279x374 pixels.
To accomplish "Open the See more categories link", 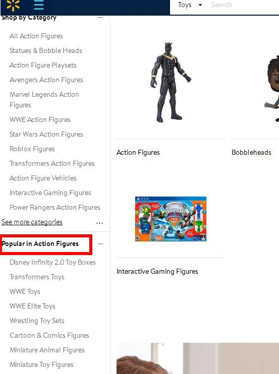I will (32, 222).
